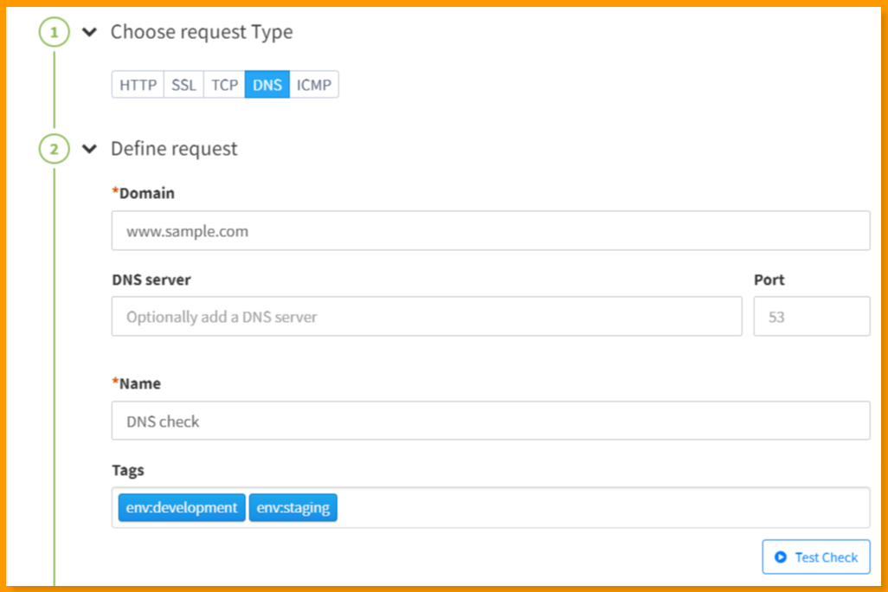The height and width of the screenshot is (592, 888).
Task: Click the DNS server input field
Action: 427,316
